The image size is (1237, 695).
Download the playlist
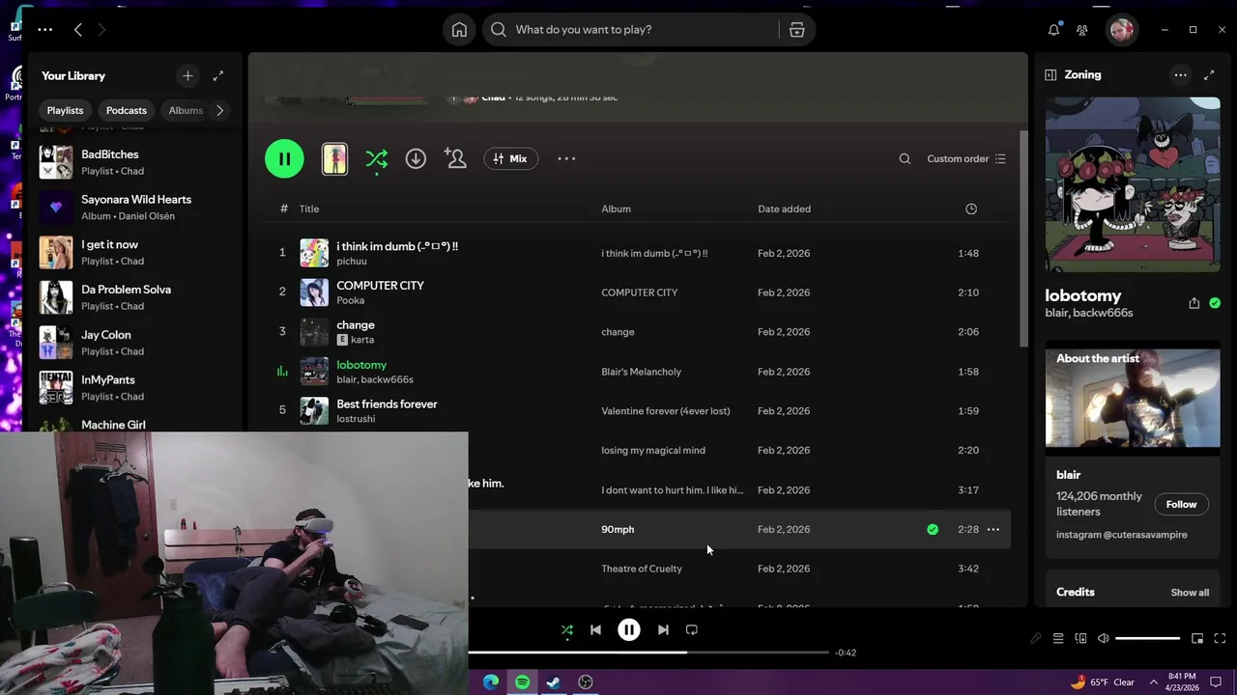click(416, 158)
